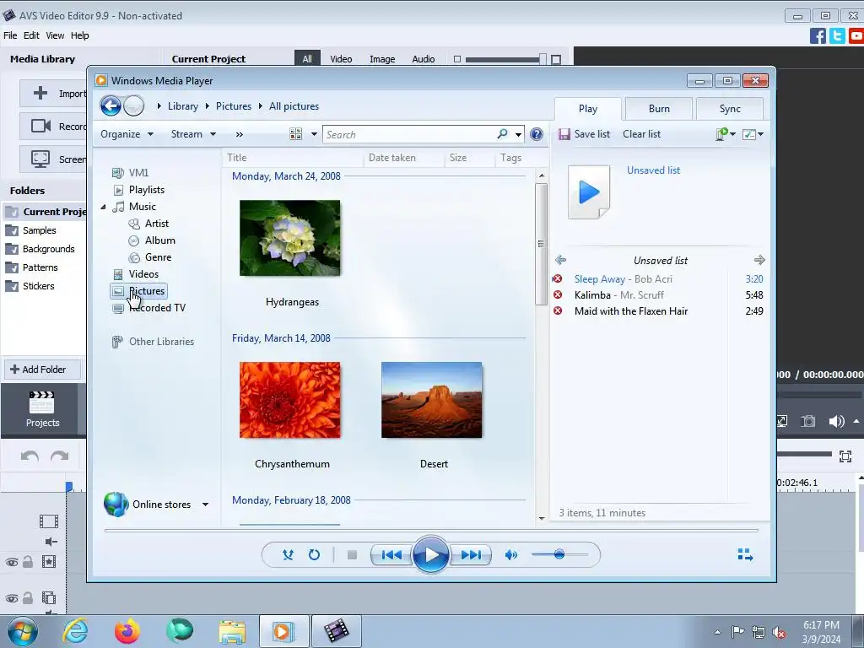
Task: Collapse the Music tree node
Action: 103,207
